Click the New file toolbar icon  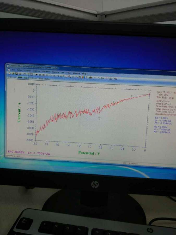coord(10,73)
